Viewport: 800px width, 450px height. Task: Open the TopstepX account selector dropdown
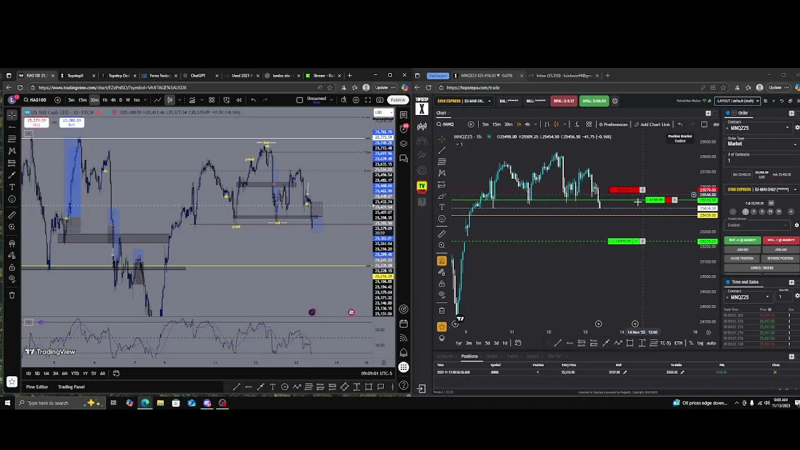point(464,101)
